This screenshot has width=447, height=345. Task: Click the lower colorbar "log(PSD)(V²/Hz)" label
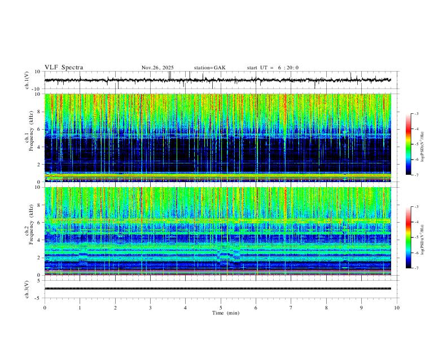(423, 240)
